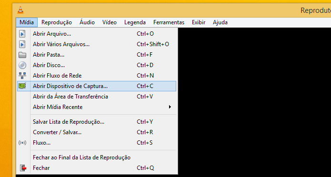
Task: Click the network icon for Abrir Fluxo de Rede
Action: point(22,76)
